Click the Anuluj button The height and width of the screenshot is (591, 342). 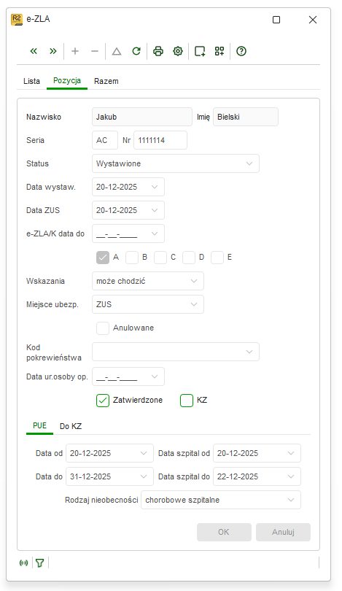tap(283, 532)
